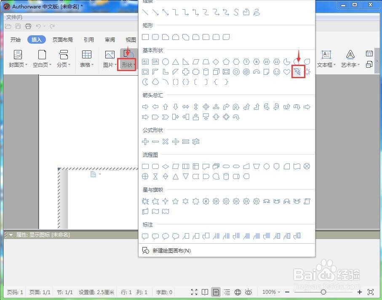Click the open folder toolbar icon
This screenshot has height=300, width=382.
point(8,26)
